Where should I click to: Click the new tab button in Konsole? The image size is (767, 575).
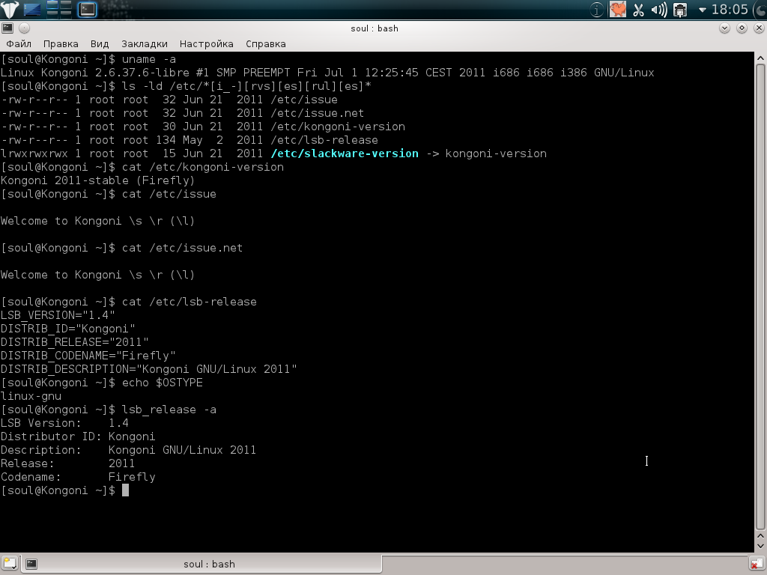(9, 563)
